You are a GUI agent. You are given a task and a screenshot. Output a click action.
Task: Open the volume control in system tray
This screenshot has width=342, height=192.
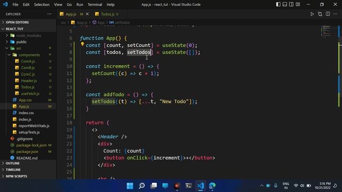[302, 186]
